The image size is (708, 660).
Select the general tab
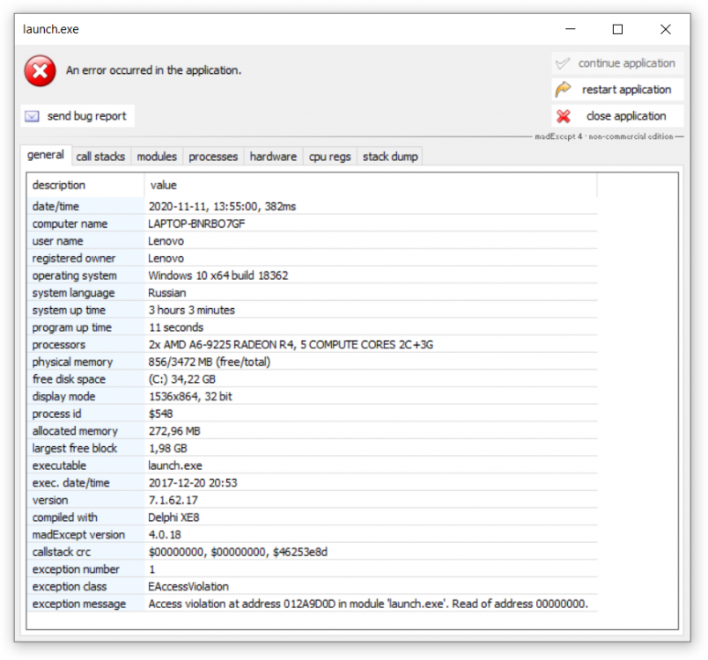pyautogui.click(x=46, y=156)
